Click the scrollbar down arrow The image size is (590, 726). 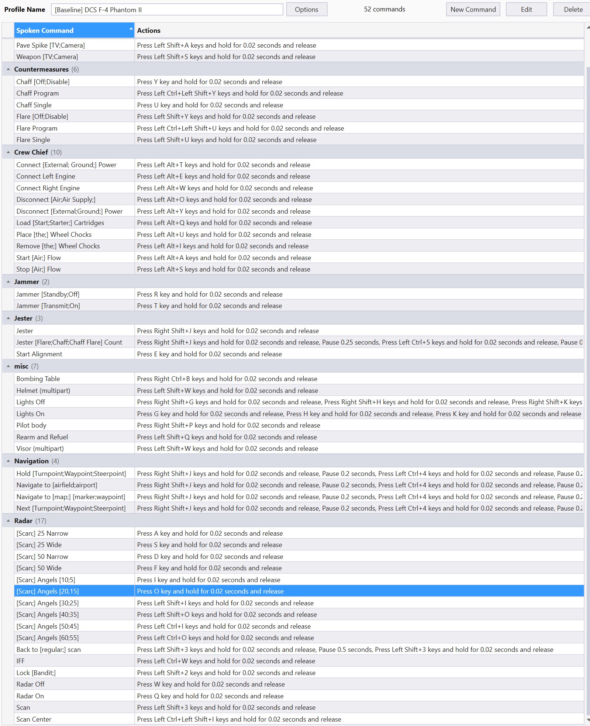pos(587,720)
